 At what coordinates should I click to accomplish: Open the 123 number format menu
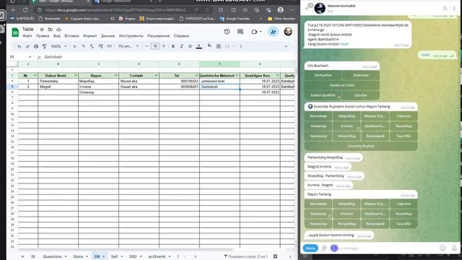[109, 46]
